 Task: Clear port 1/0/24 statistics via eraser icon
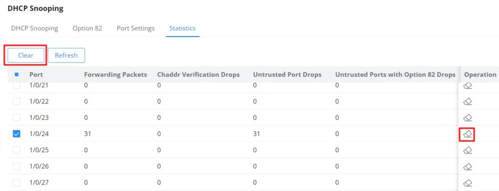[x=467, y=134]
